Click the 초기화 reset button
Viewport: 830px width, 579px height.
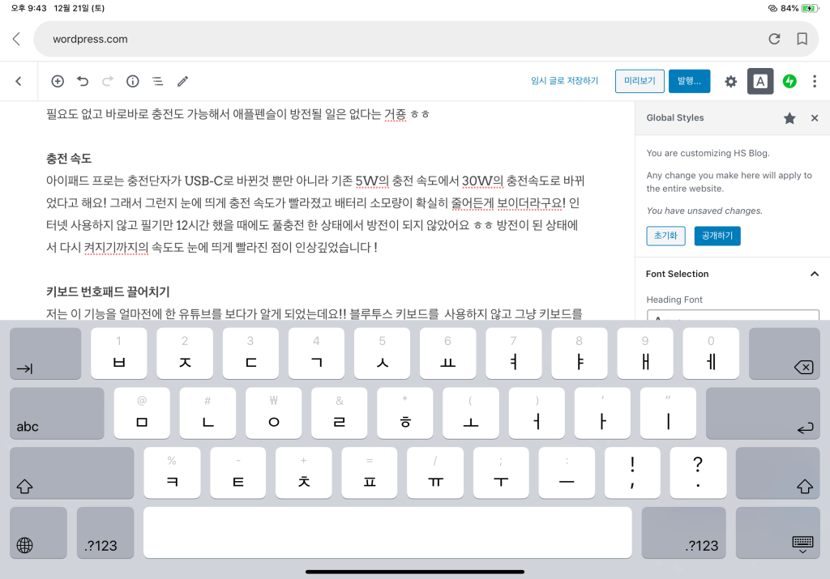point(665,236)
